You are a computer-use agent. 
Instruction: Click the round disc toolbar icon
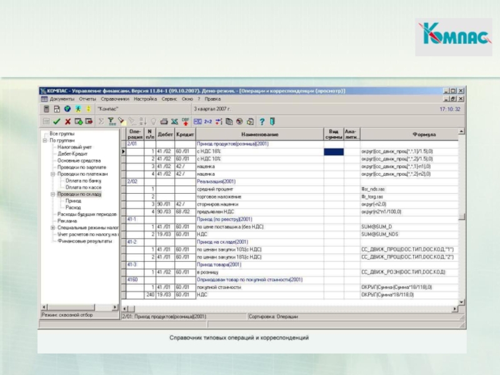click(239, 121)
